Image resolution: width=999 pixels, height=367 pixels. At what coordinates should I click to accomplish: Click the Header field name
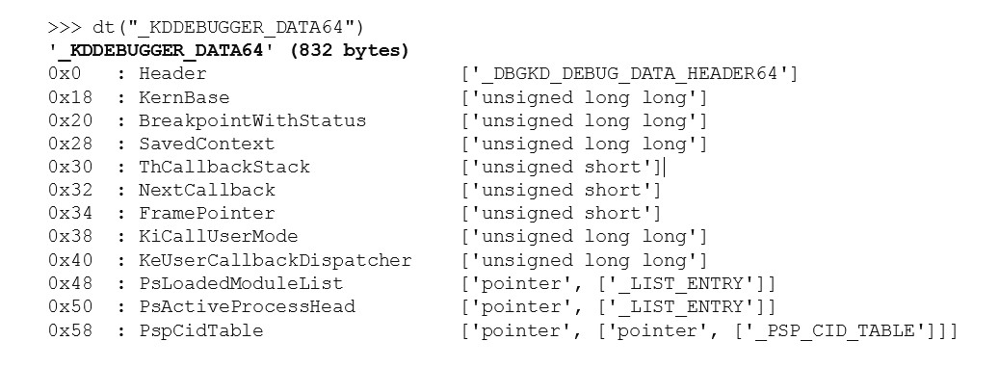coord(172,74)
